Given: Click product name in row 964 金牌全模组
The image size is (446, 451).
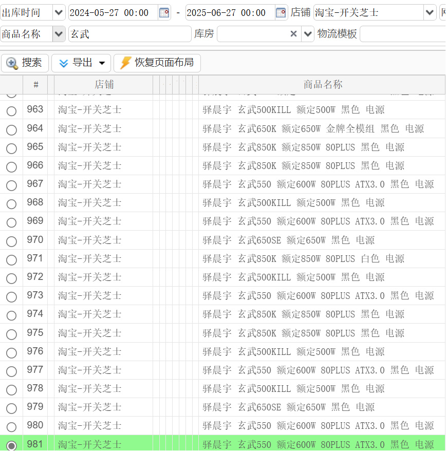Looking at the screenshot, I should pyautogui.click(x=313, y=128).
